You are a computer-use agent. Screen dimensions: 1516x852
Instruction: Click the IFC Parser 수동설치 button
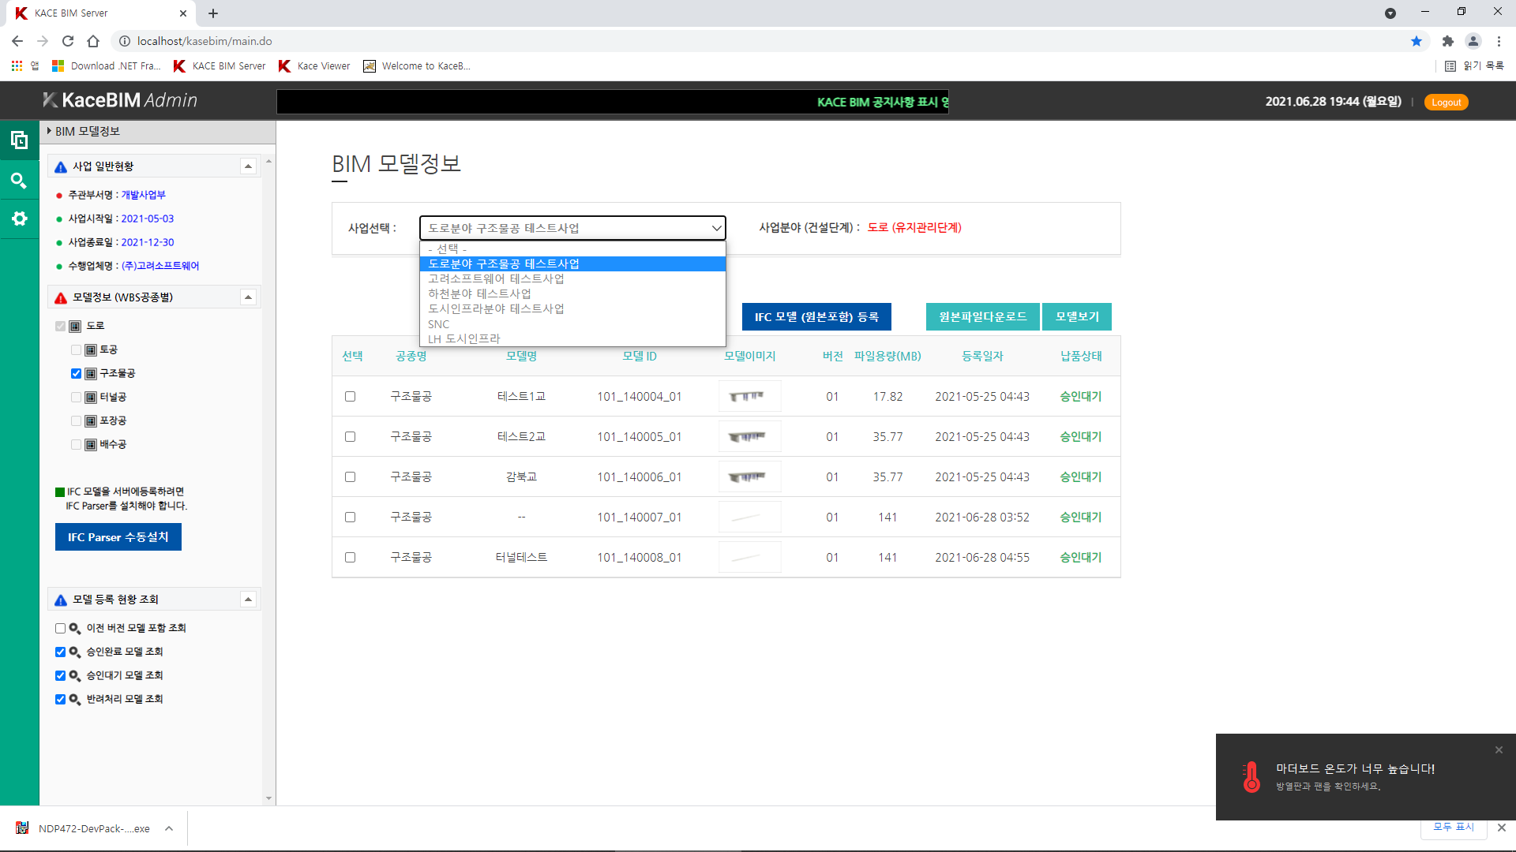[118, 537]
